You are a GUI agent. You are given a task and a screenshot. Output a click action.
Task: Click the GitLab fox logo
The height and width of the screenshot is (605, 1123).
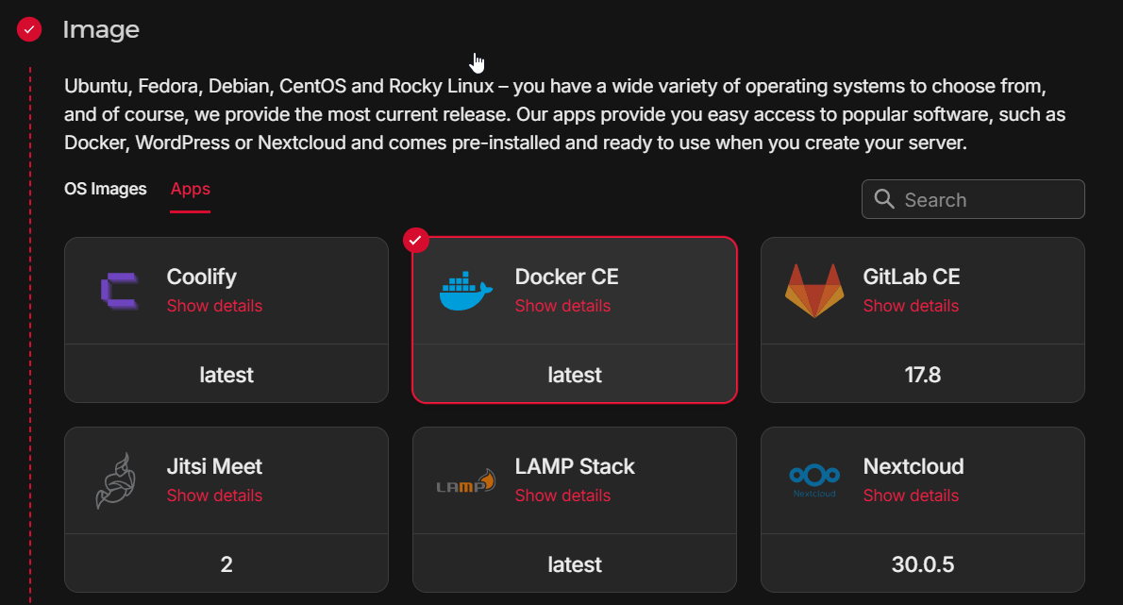[814, 291]
